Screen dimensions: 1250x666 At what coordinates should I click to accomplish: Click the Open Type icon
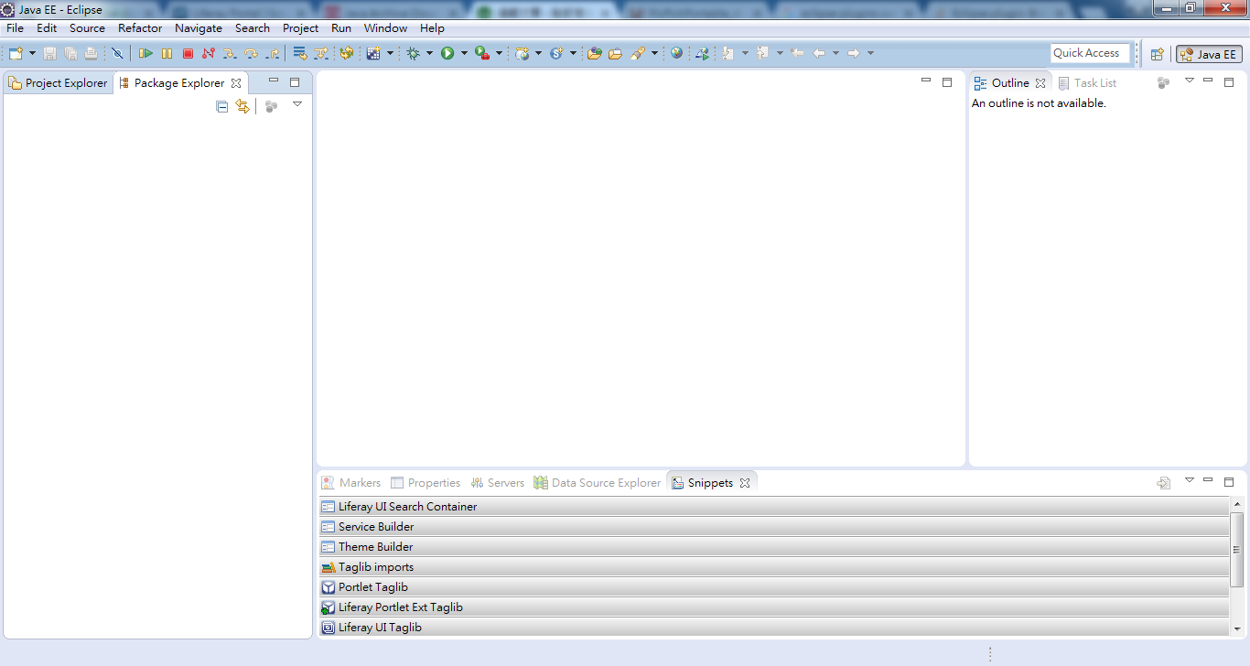tap(594, 53)
